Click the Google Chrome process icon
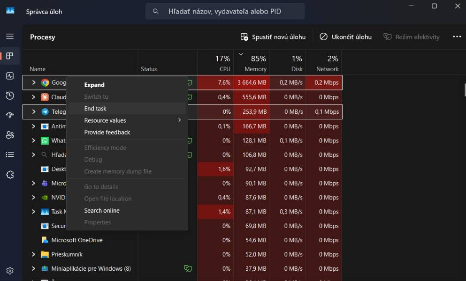The image size is (466, 281). (45, 82)
